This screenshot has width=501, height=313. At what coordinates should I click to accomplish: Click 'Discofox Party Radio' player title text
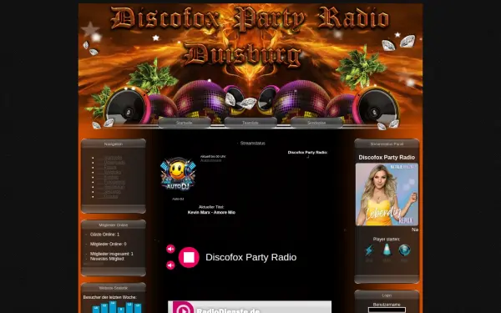click(x=250, y=257)
